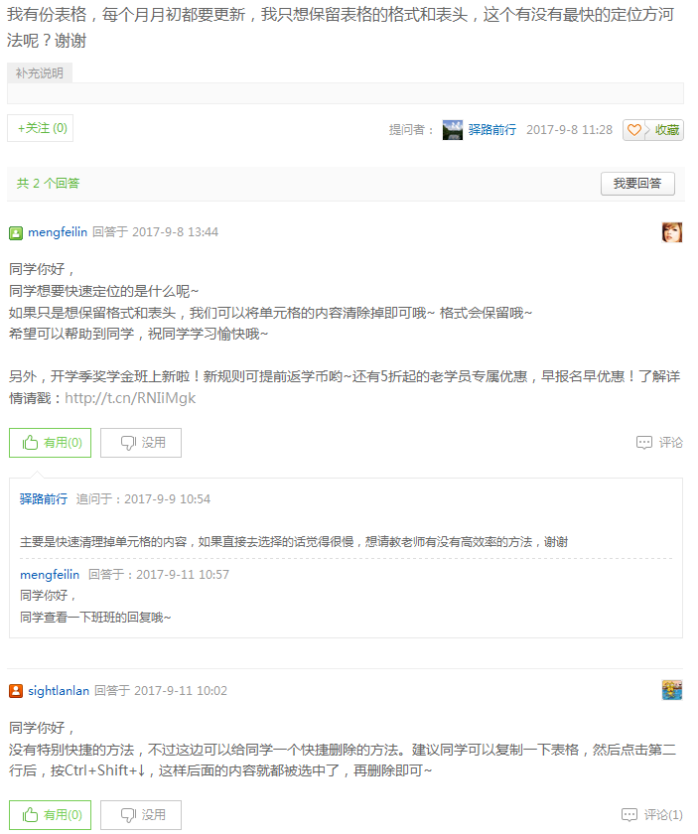Click the 补充说明 label tab
Image resolution: width=698 pixels, height=834 pixels.
click(40, 72)
